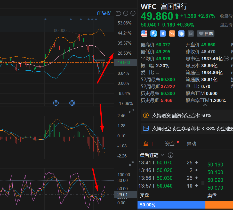Open the notes bookmark icon
The image size is (233, 210).
191,33
